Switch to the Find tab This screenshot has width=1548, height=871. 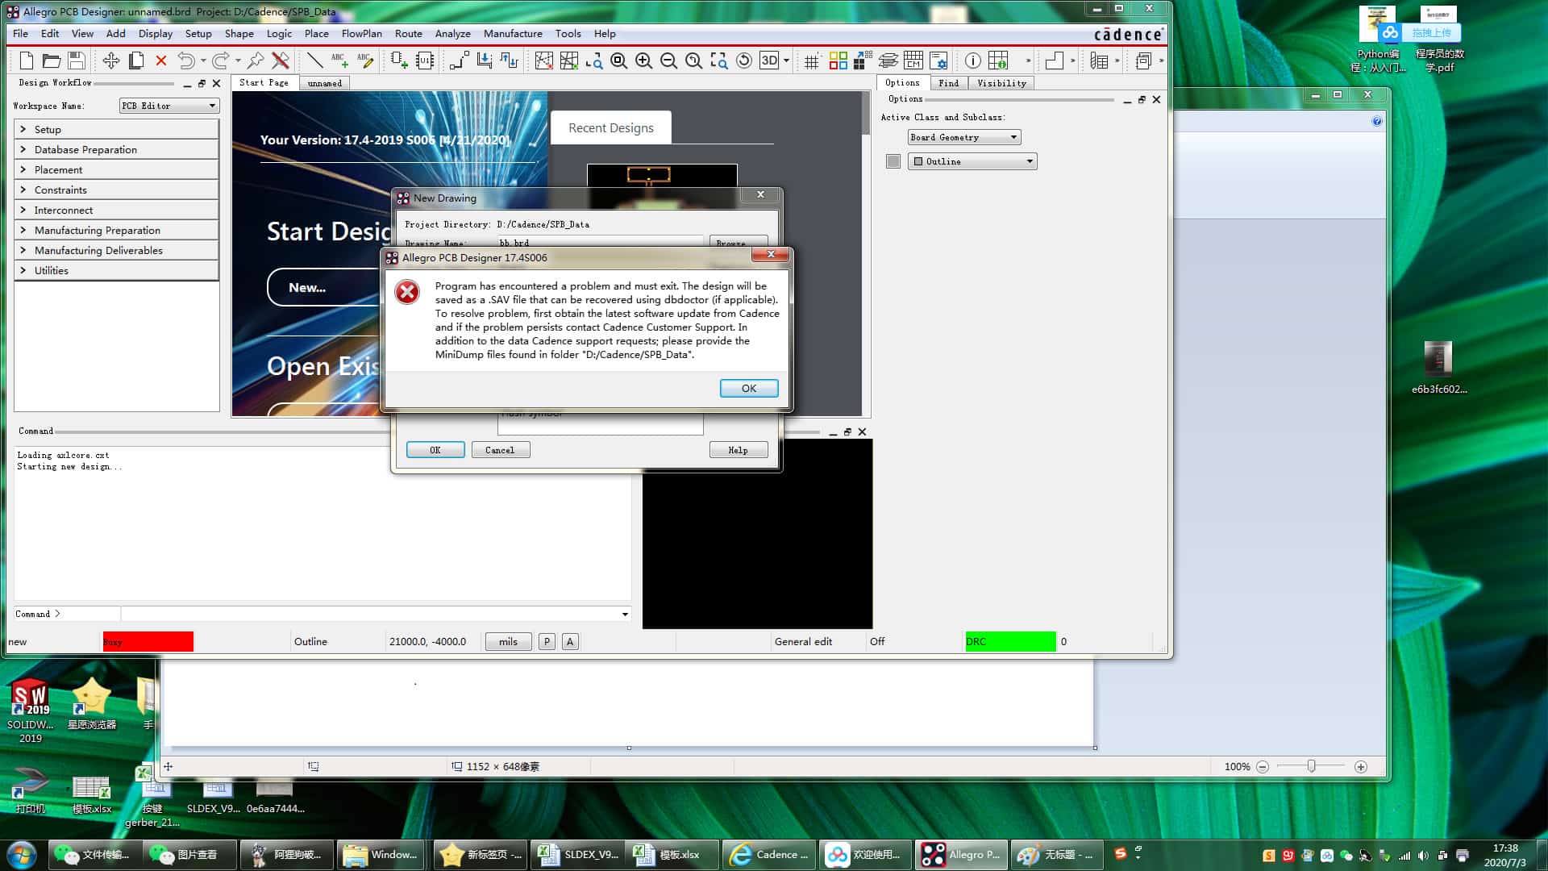coord(949,83)
